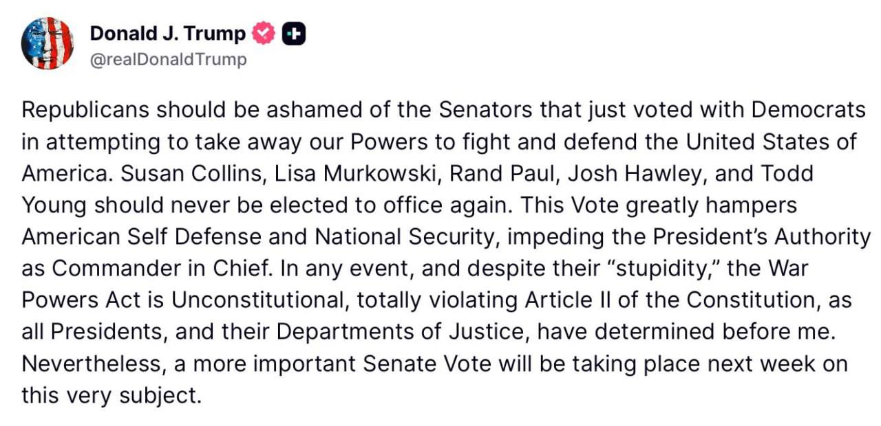The height and width of the screenshot is (426, 881).
Task: Open the profile avatar picture
Action: tap(47, 43)
